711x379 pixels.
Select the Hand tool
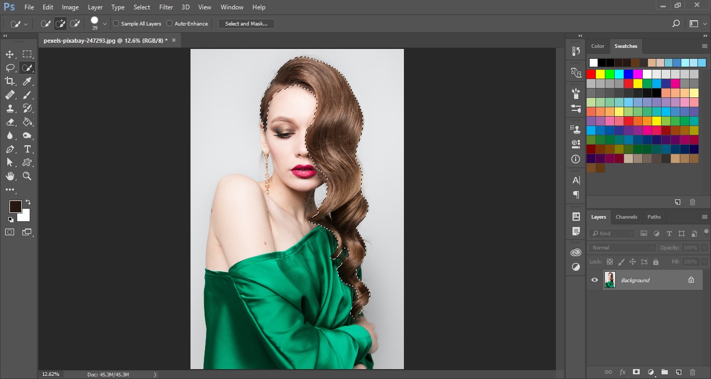pos(10,176)
